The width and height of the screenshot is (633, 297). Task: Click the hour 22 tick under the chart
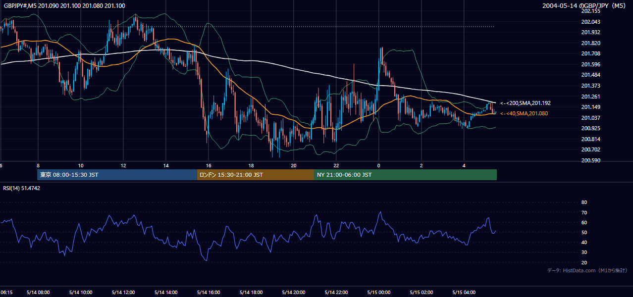[x=336, y=165]
